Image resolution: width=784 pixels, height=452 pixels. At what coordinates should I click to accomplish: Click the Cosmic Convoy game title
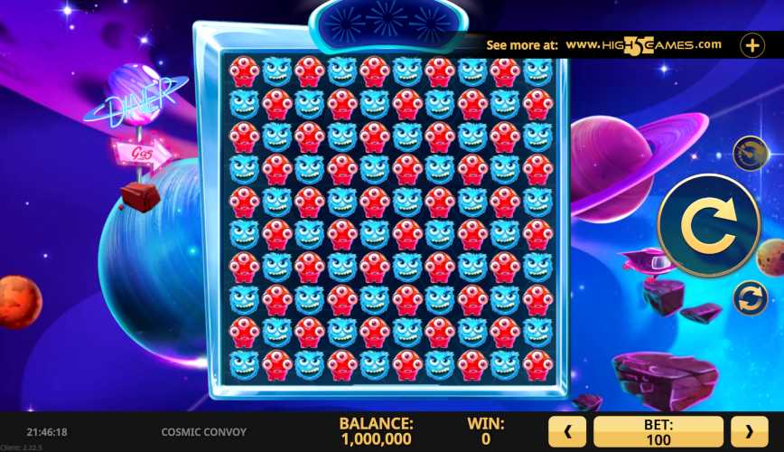[203, 432]
